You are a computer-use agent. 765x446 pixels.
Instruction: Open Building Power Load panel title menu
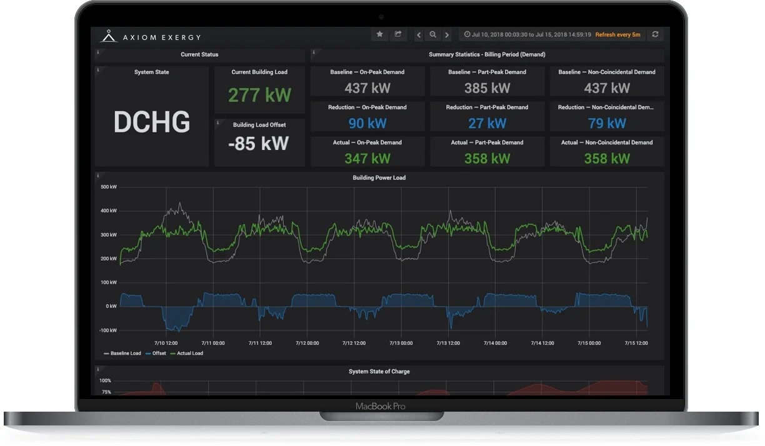[x=379, y=178]
